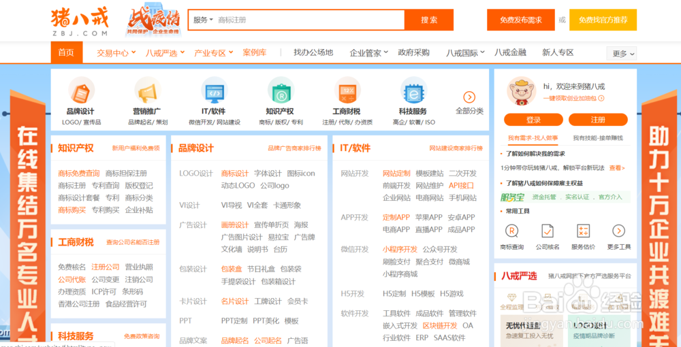681x347 pixels.
Task: Expand the 企业管家 menu
Action: point(368,53)
